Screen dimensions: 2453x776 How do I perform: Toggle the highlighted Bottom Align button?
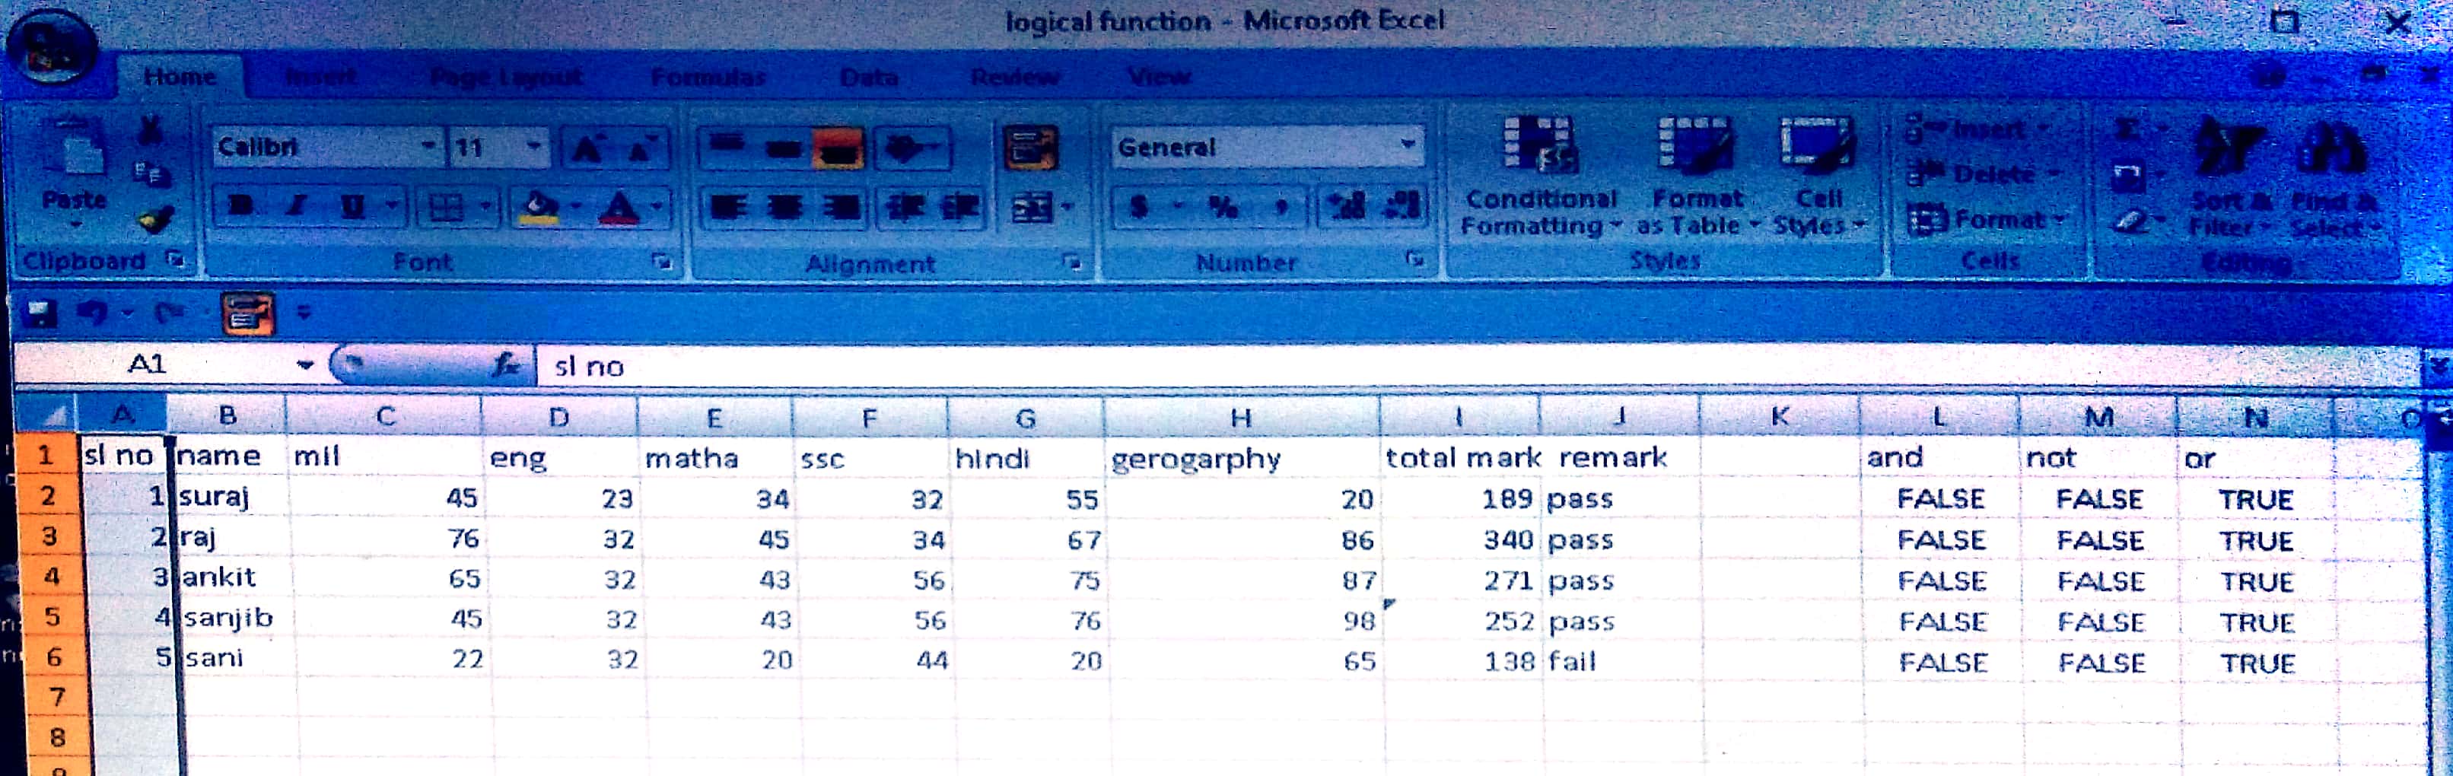[x=838, y=148]
